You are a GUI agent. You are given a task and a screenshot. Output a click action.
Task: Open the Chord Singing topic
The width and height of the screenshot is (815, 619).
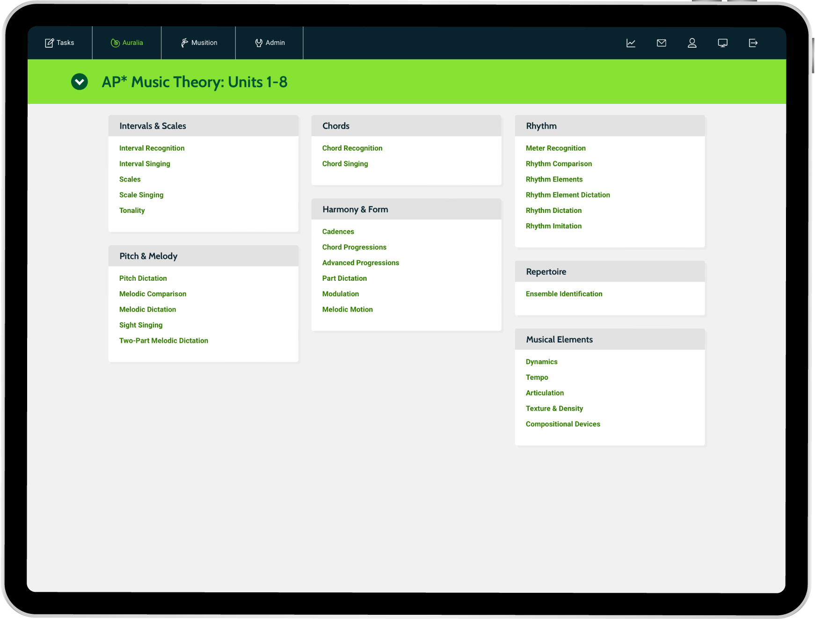click(345, 164)
